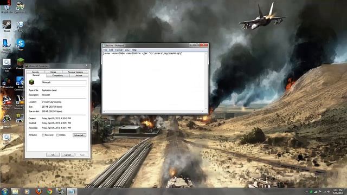Click Notepad horizontal scrollbar right arrow
The image size is (347, 195).
tap(203, 111)
